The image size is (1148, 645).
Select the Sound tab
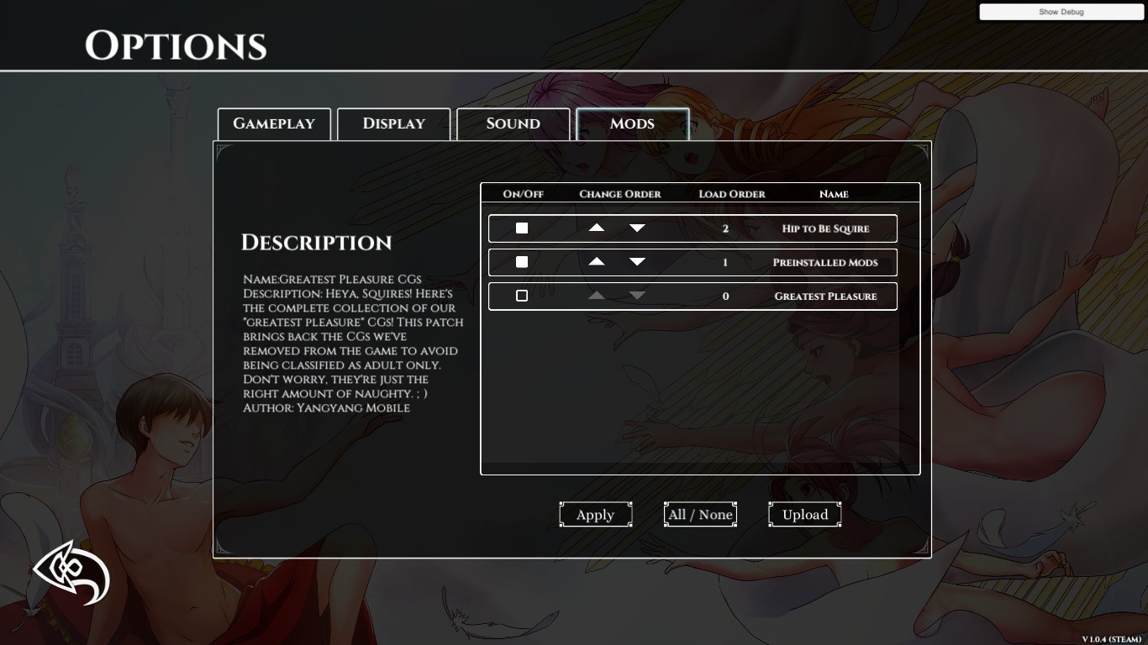513,123
